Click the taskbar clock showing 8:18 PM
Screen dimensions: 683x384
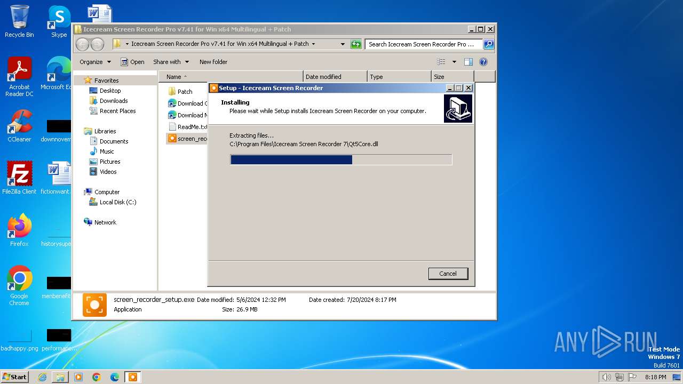655,377
